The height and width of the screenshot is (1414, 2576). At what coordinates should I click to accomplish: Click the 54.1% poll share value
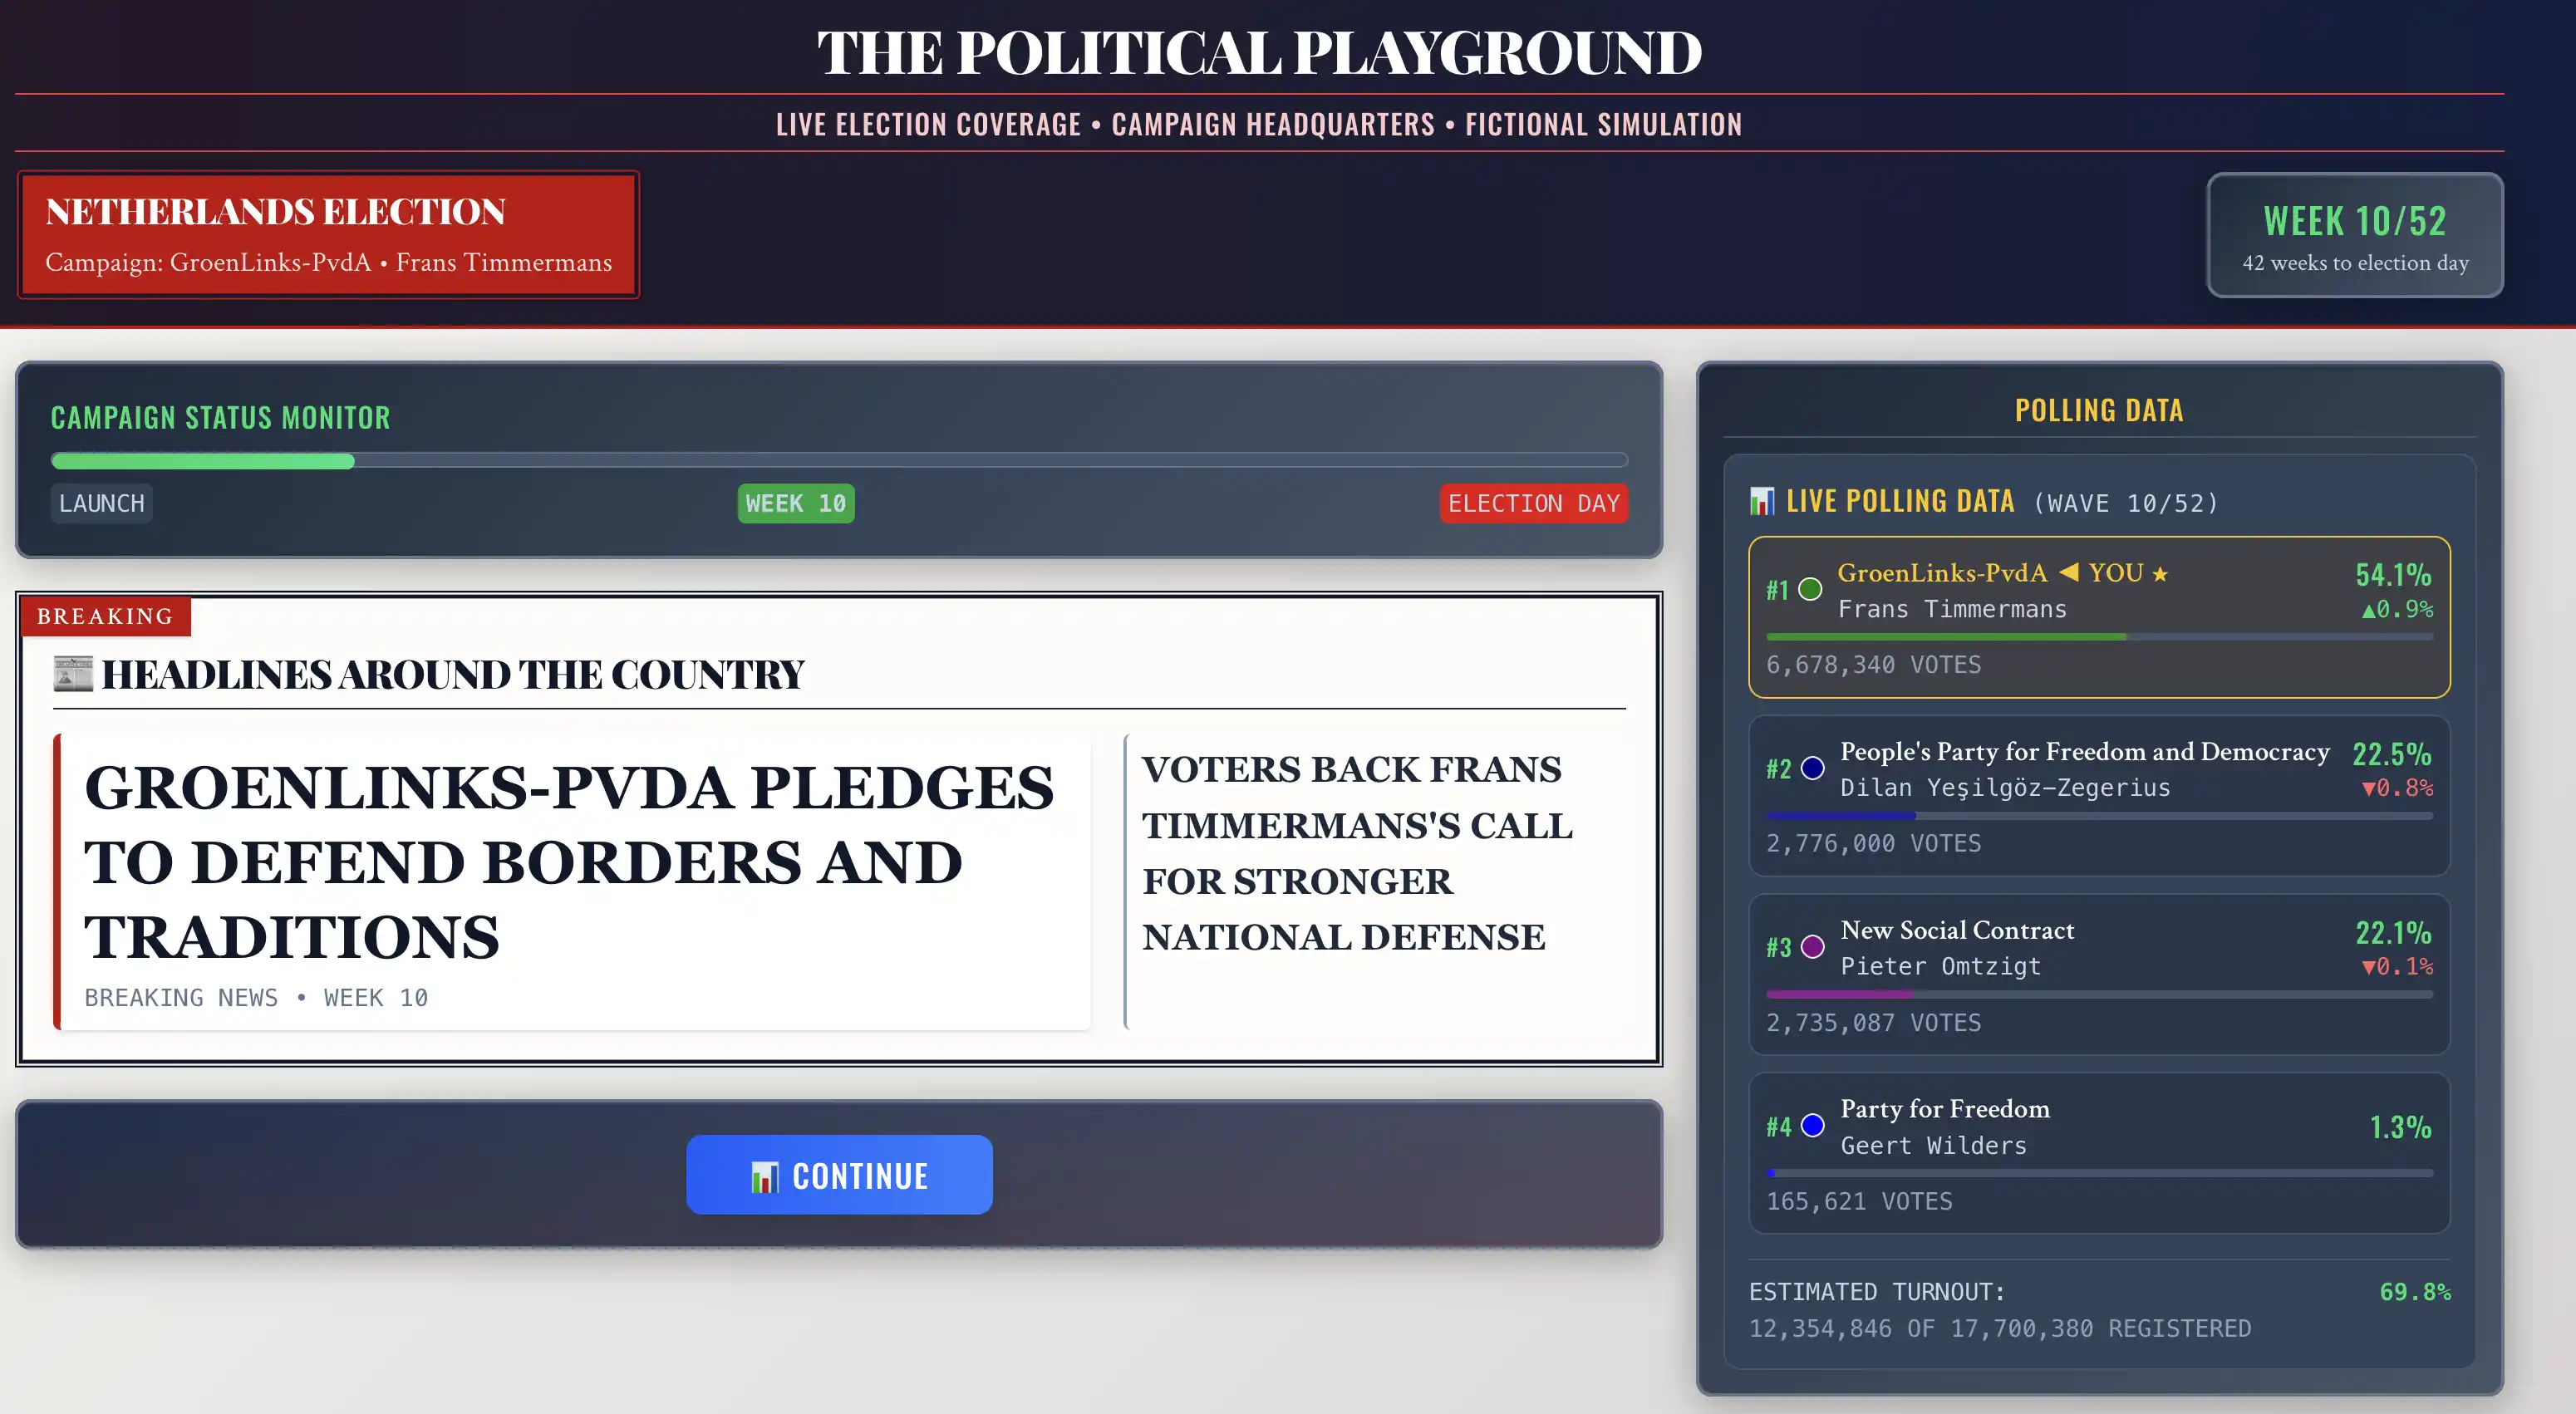pos(2393,574)
